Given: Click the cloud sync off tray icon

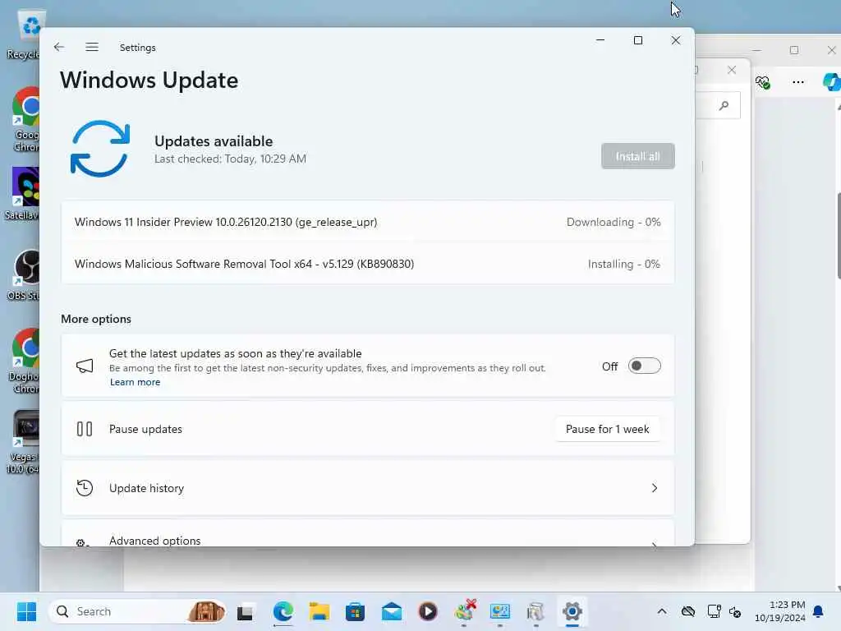Looking at the screenshot, I should 688,611.
